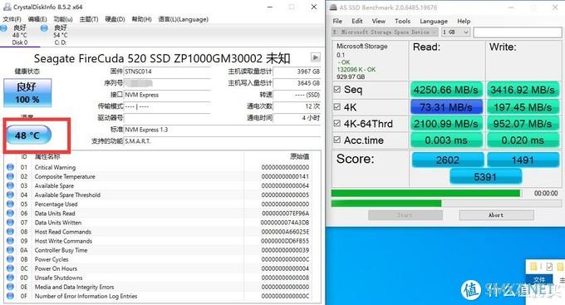Viewport: 565px width, 305px height.
Task: Click the host writes total 3645 GB field
Action: [297, 83]
